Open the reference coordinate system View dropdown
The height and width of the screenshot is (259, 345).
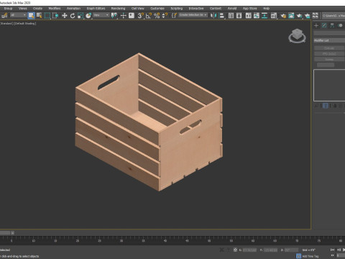point(101,15)
